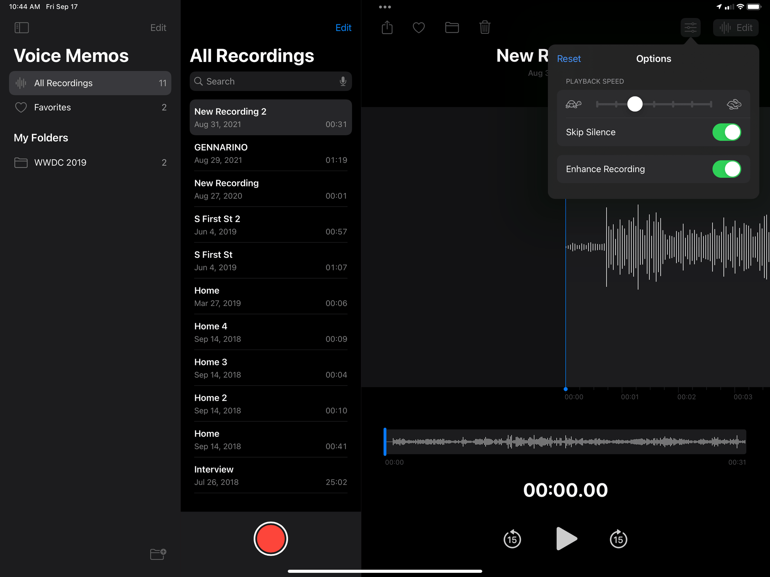Check the battery status icon
The image size is (770, 577).
(x=754, y=7)
